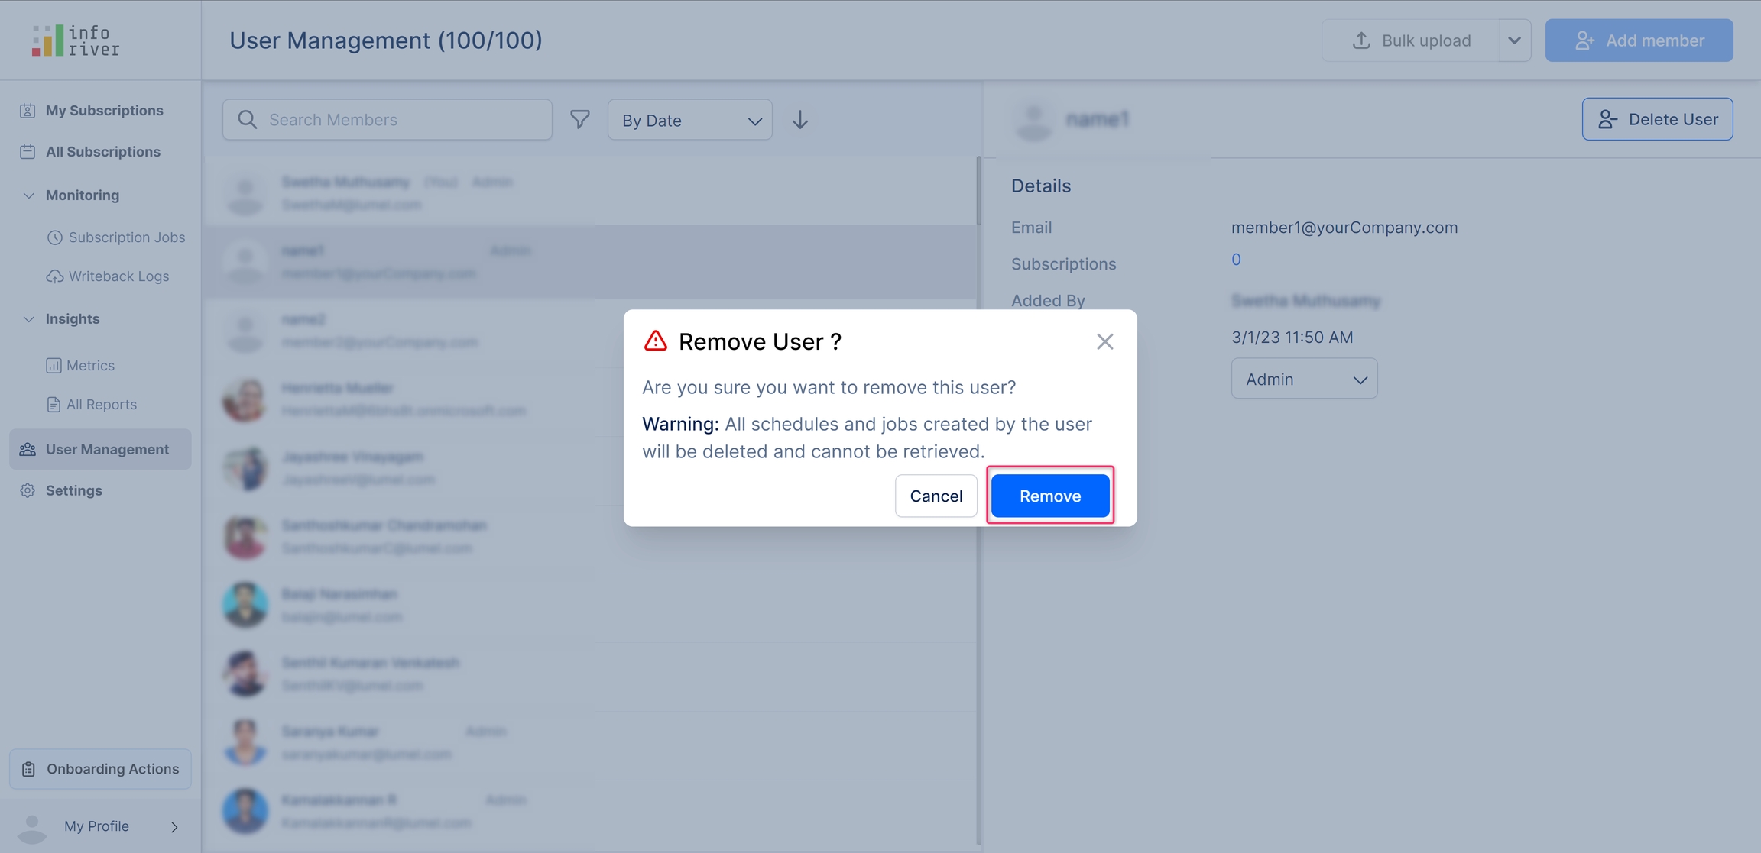
Task: Expand My Profile chevron
Action: point(174,826)
